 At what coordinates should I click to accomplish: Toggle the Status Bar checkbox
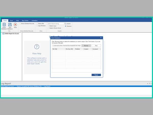coord(37,24)
